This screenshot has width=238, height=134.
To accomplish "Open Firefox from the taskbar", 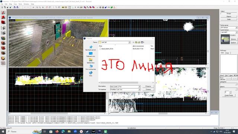I will click(57, 131).
